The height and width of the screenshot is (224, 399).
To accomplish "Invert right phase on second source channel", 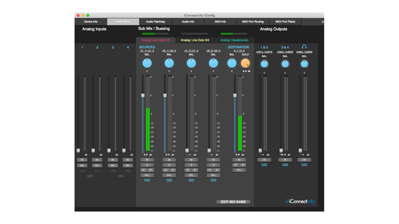I will point(173,170).
